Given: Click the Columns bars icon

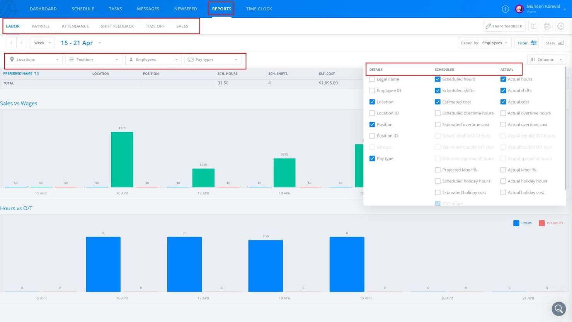Looking at the screenshot, I should (x=533, y=60).
